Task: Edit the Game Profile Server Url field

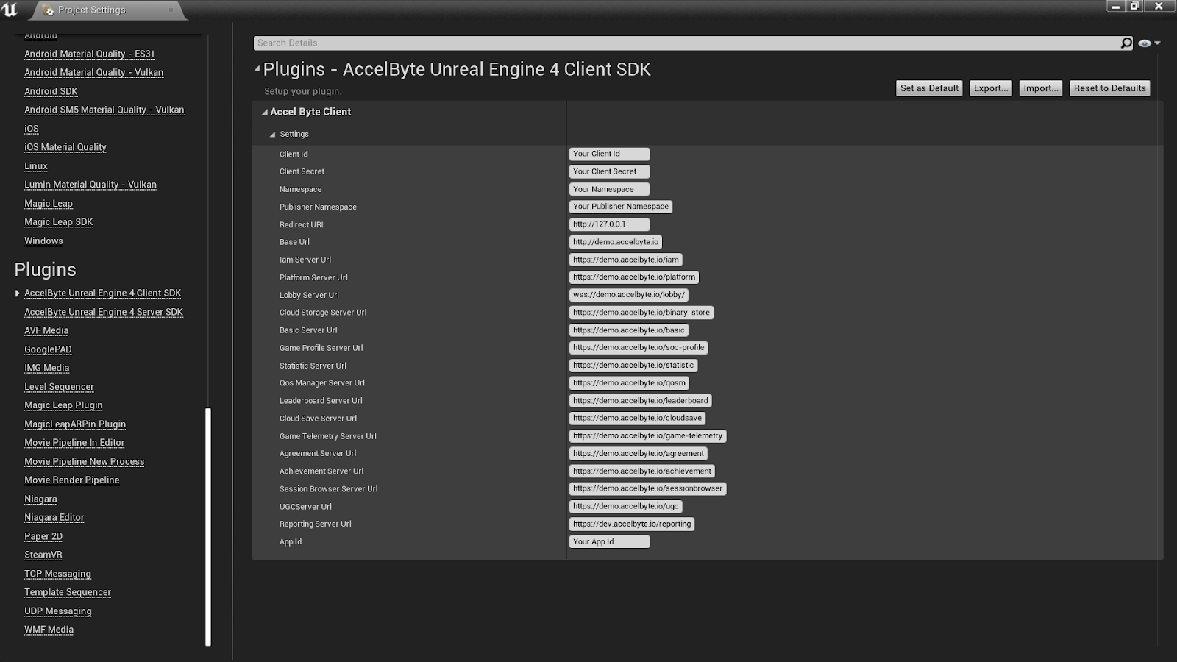Action: (639, 348)
